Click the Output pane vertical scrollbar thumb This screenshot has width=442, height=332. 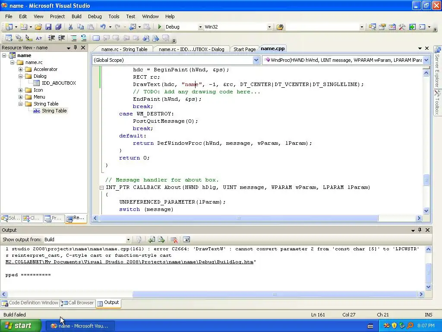click(428, 272)
